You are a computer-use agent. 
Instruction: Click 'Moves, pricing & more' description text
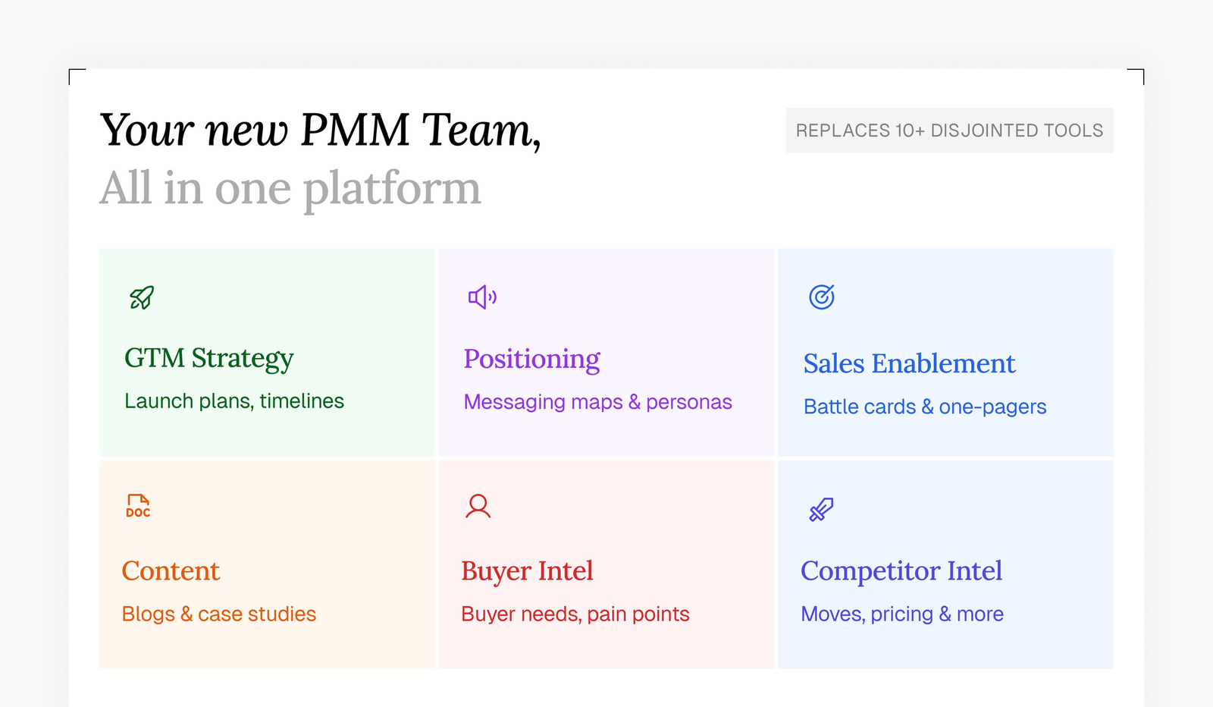[902, 614]
